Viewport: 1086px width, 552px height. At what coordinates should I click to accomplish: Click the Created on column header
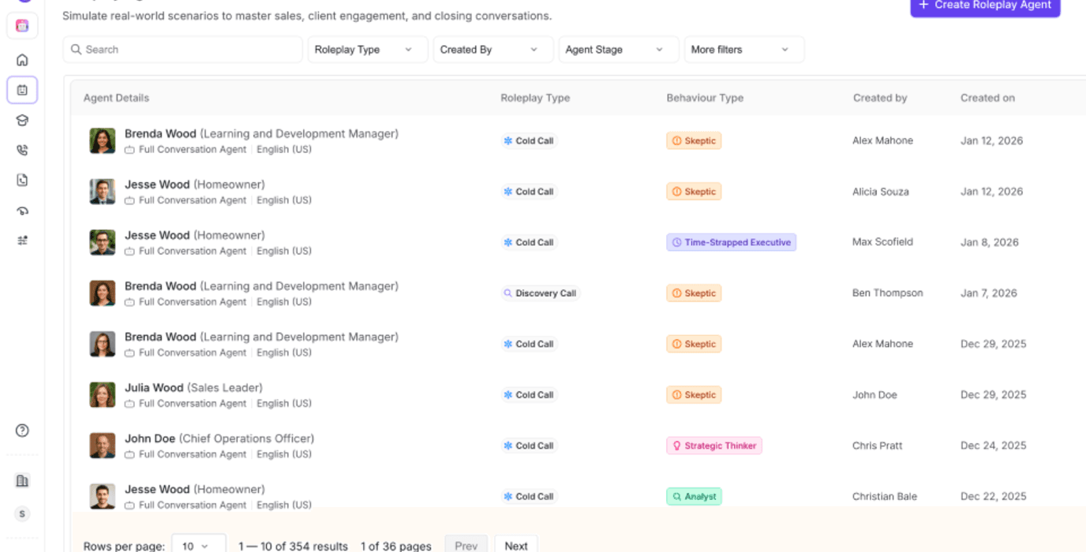pyautogui.click(x=987, y=99)
